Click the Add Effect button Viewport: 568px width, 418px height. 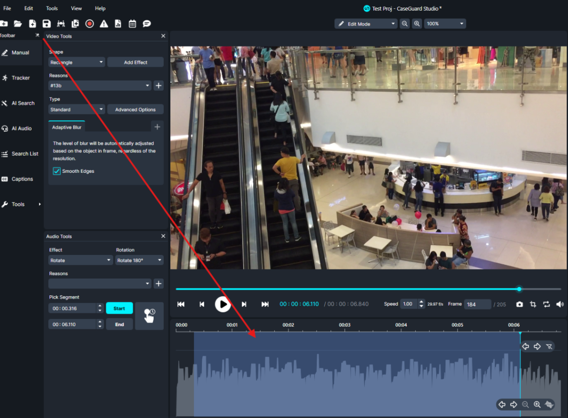(136, 62)
